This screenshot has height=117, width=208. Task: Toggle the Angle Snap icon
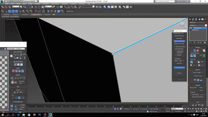point(69,7)
